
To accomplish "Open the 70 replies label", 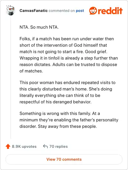I will (x=59, y=146).
